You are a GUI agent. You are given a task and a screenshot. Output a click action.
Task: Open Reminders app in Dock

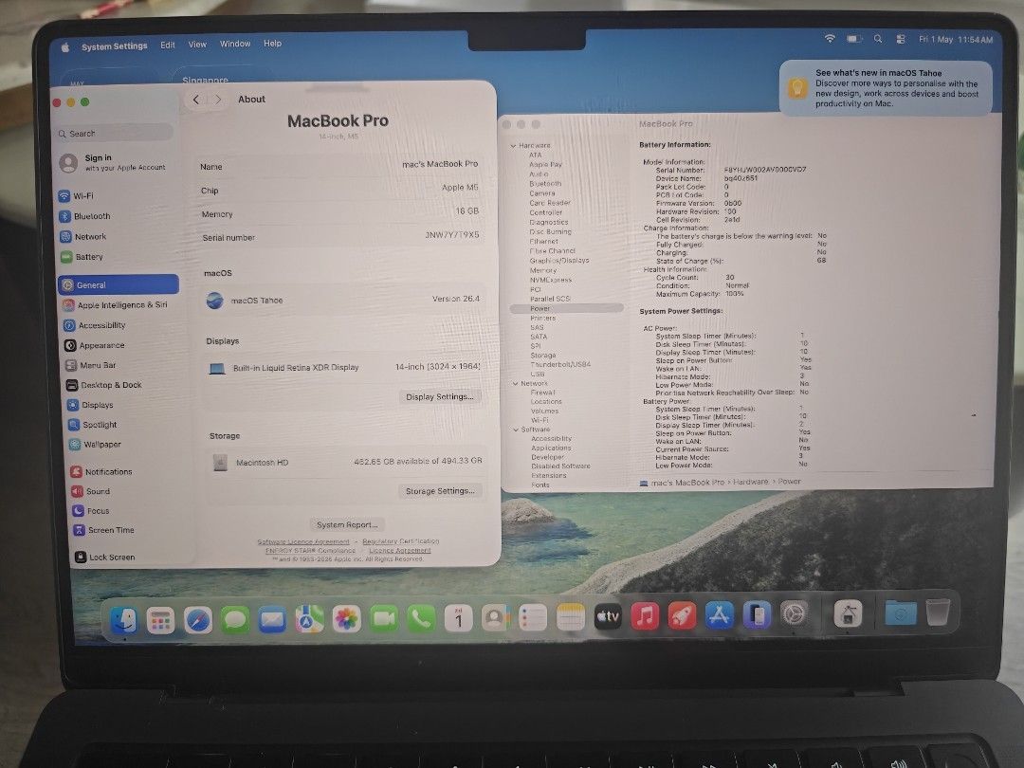[533, 617]
